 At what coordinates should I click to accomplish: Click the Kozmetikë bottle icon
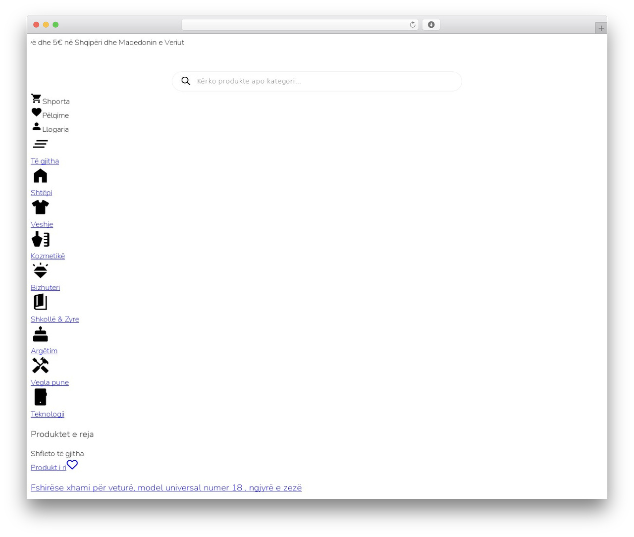coord(40,239)
